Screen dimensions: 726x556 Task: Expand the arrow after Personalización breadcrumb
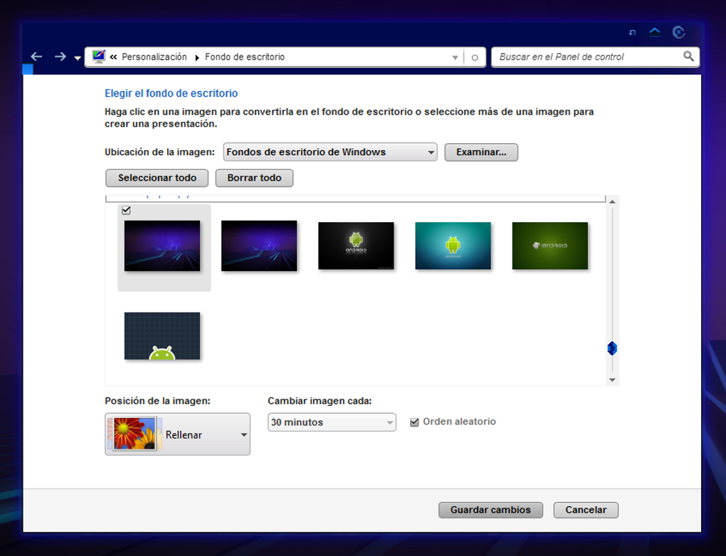196,58
